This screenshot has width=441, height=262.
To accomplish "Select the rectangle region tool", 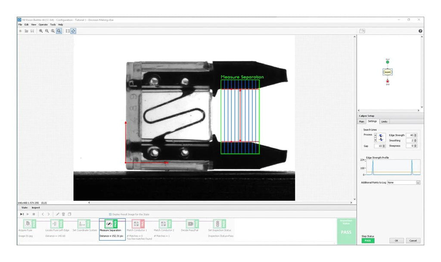I will [x=68, y=31].
